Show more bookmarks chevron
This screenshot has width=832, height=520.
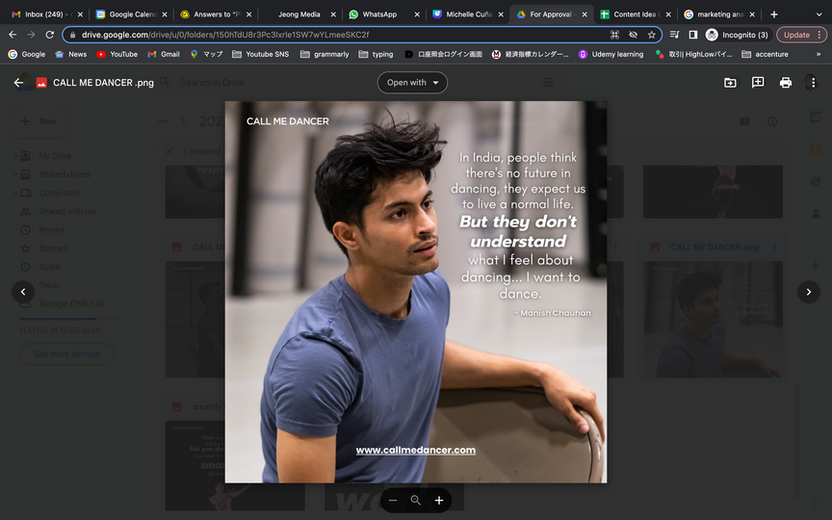(819, 54)
